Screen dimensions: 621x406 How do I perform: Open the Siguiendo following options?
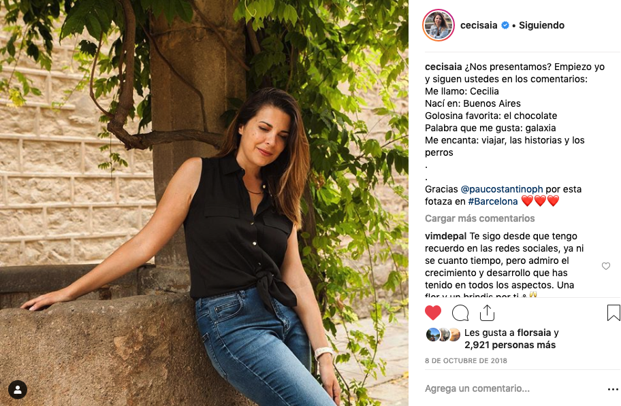coord(541,25)
